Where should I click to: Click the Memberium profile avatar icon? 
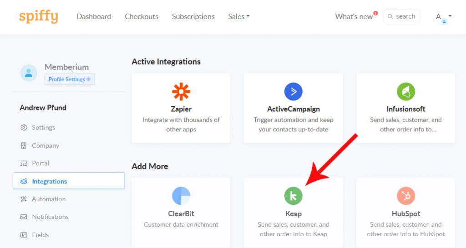tap(29, 73)
